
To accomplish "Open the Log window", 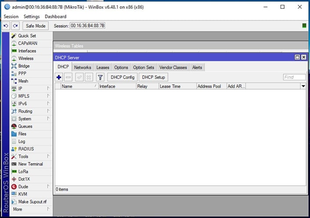I will pos(22,141).
